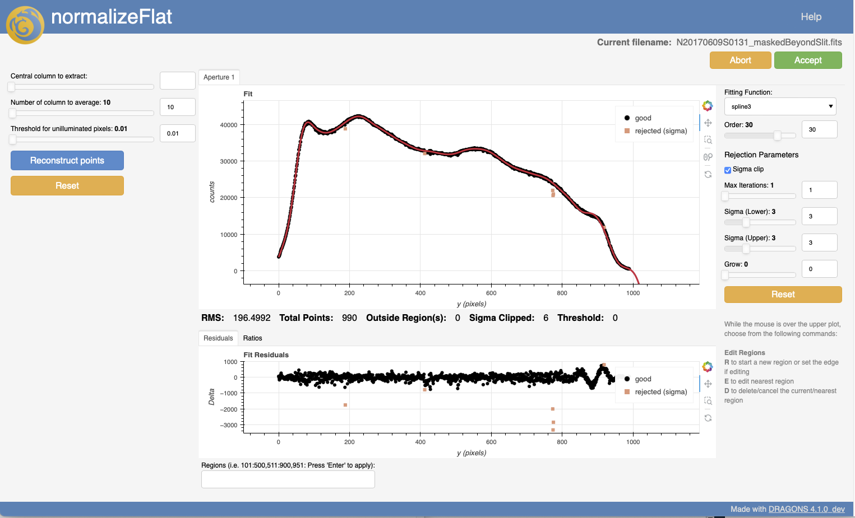Switch to the Ratios tab

(253, 338)
